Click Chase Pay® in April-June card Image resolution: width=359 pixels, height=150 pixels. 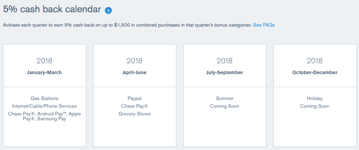[x=135, y=106]
